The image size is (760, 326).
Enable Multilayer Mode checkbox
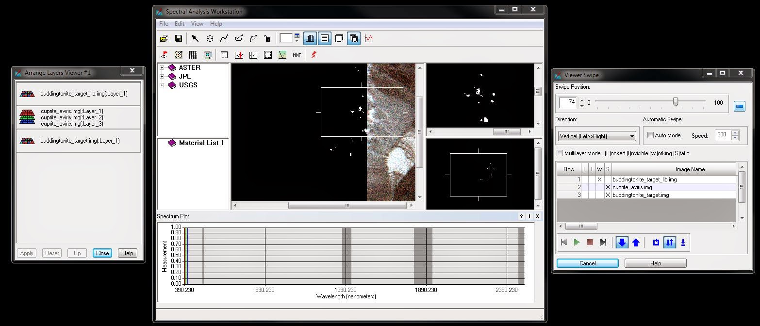[x=560, y=153]
